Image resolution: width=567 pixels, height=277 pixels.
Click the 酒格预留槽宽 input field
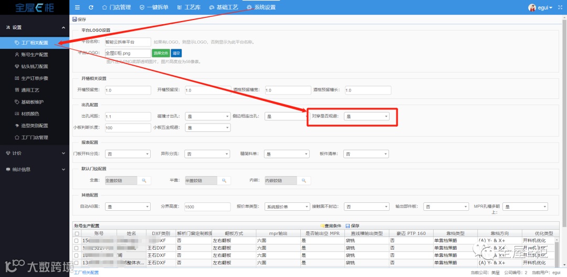point(288,90)
